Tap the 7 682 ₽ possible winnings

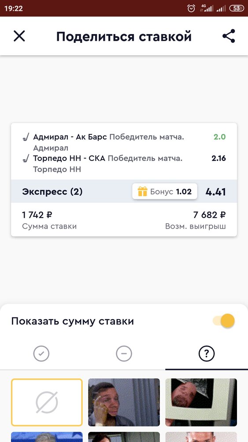click(210, 215)
